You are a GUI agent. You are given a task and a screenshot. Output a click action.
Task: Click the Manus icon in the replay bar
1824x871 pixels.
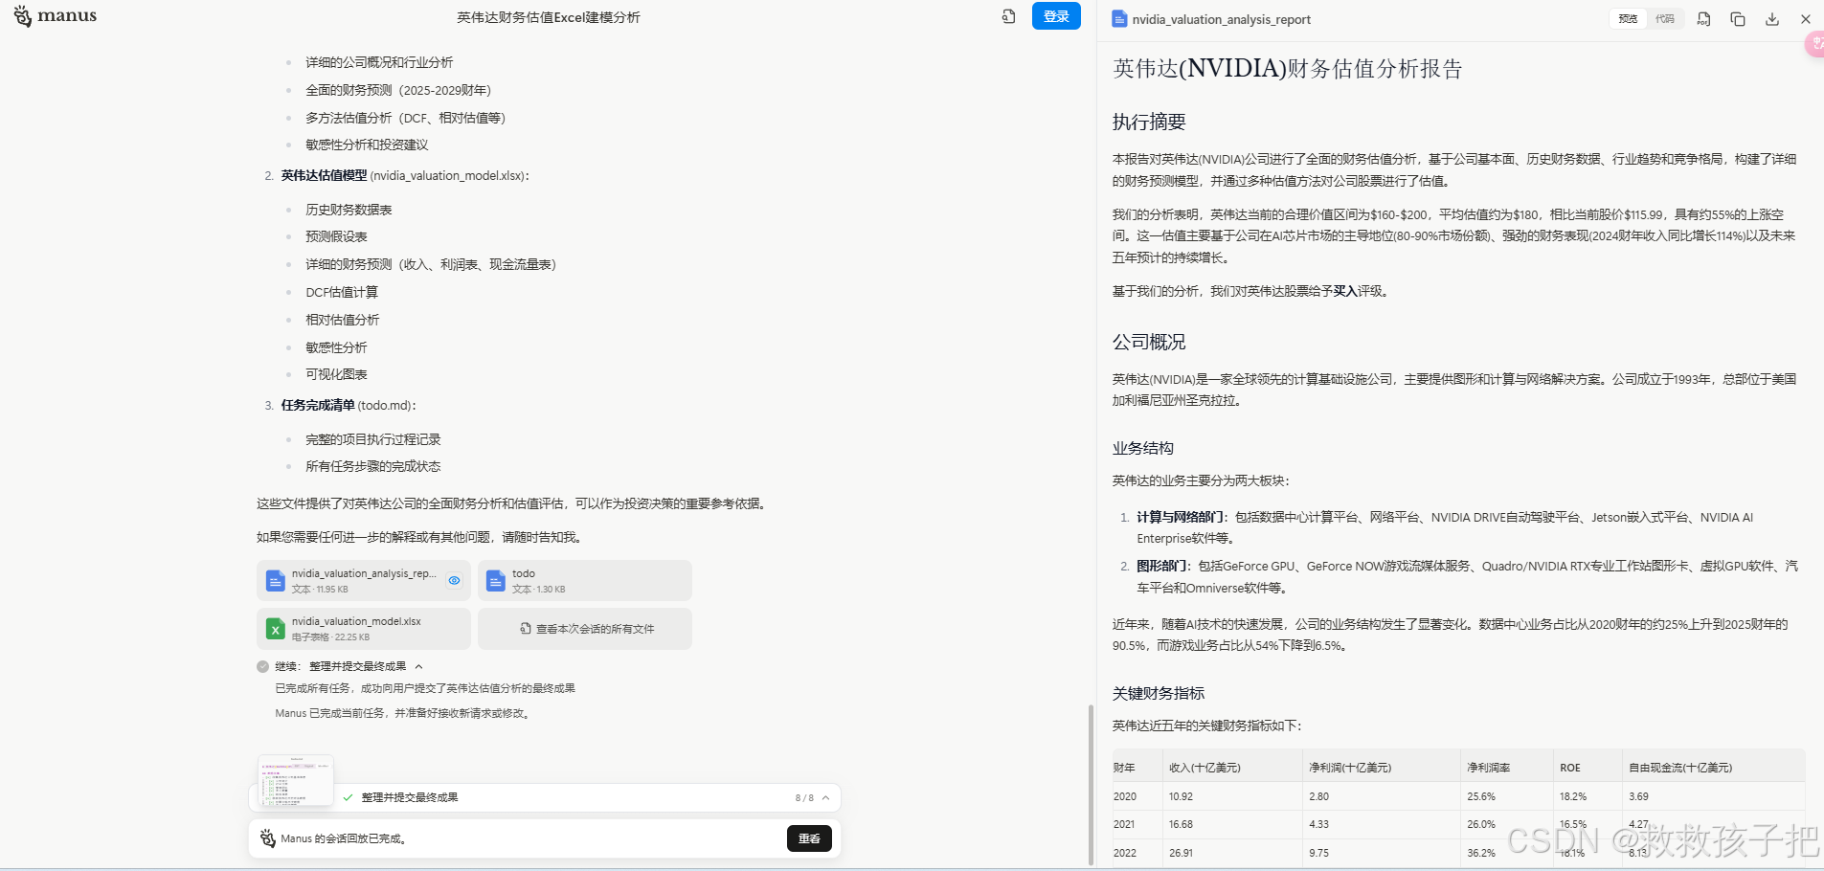click(x=268, y=838)
